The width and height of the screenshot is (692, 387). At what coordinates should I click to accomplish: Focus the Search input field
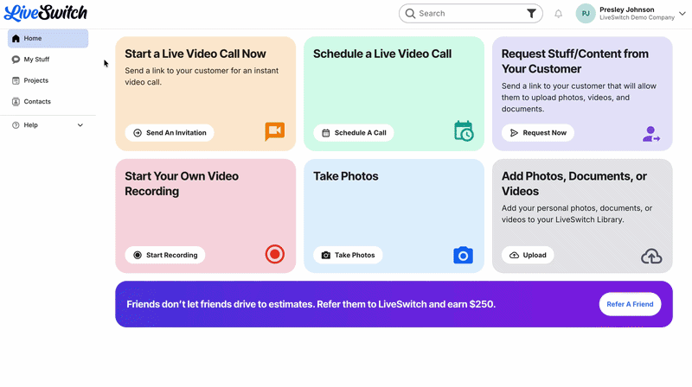coord(467,14)
